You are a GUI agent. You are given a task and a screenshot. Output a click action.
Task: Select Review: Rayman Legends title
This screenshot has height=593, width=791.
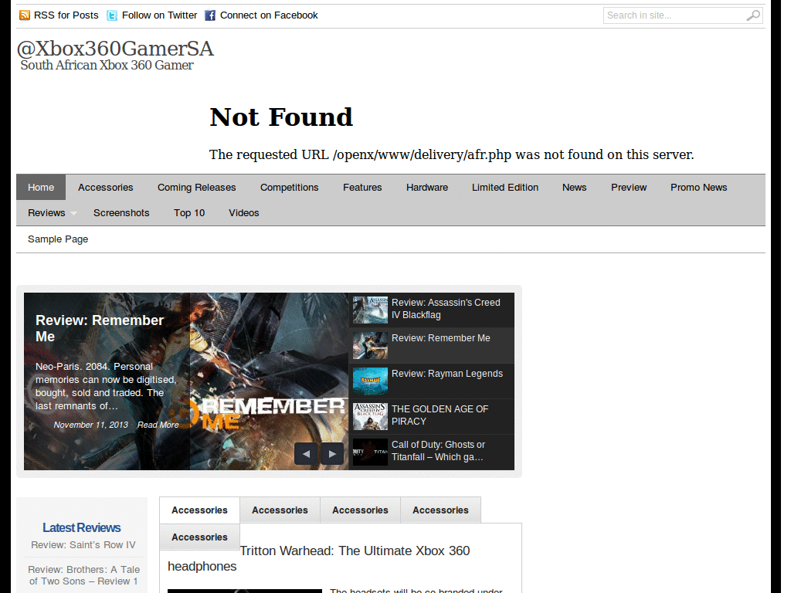click(447, 374)
